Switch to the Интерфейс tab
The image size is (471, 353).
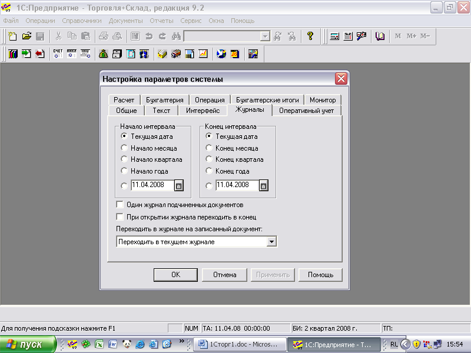click(x=203, y=111)
